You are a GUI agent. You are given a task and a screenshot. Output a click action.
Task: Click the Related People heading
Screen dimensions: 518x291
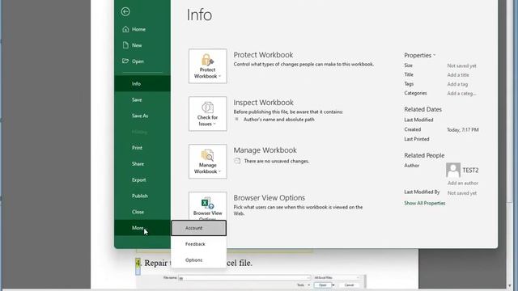(x=424, y=155)
